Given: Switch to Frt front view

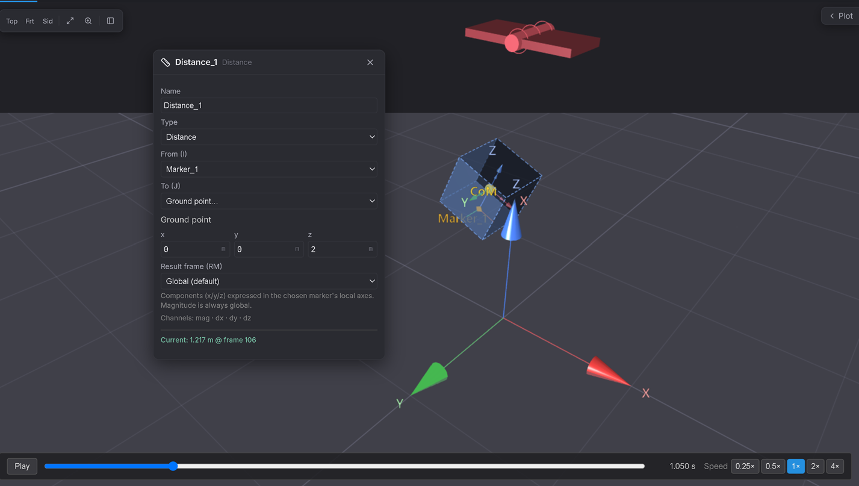Looking at the screenshot, I should [x=30, y=21].
